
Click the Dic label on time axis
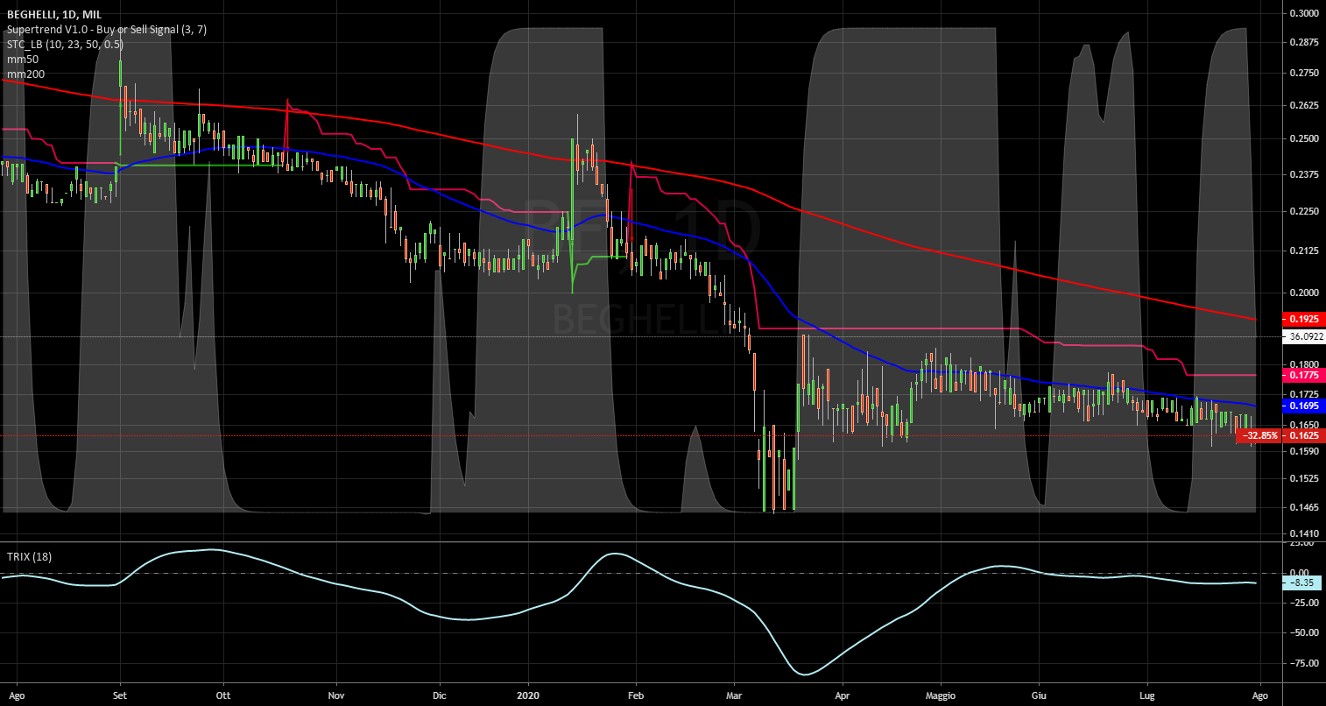(440, 695)
